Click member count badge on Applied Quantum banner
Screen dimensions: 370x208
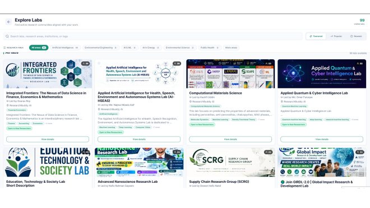[359, 64]
